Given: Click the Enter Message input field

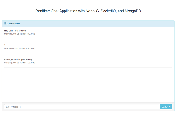Looking at the screenshot, I should click(x=82, y=107).
